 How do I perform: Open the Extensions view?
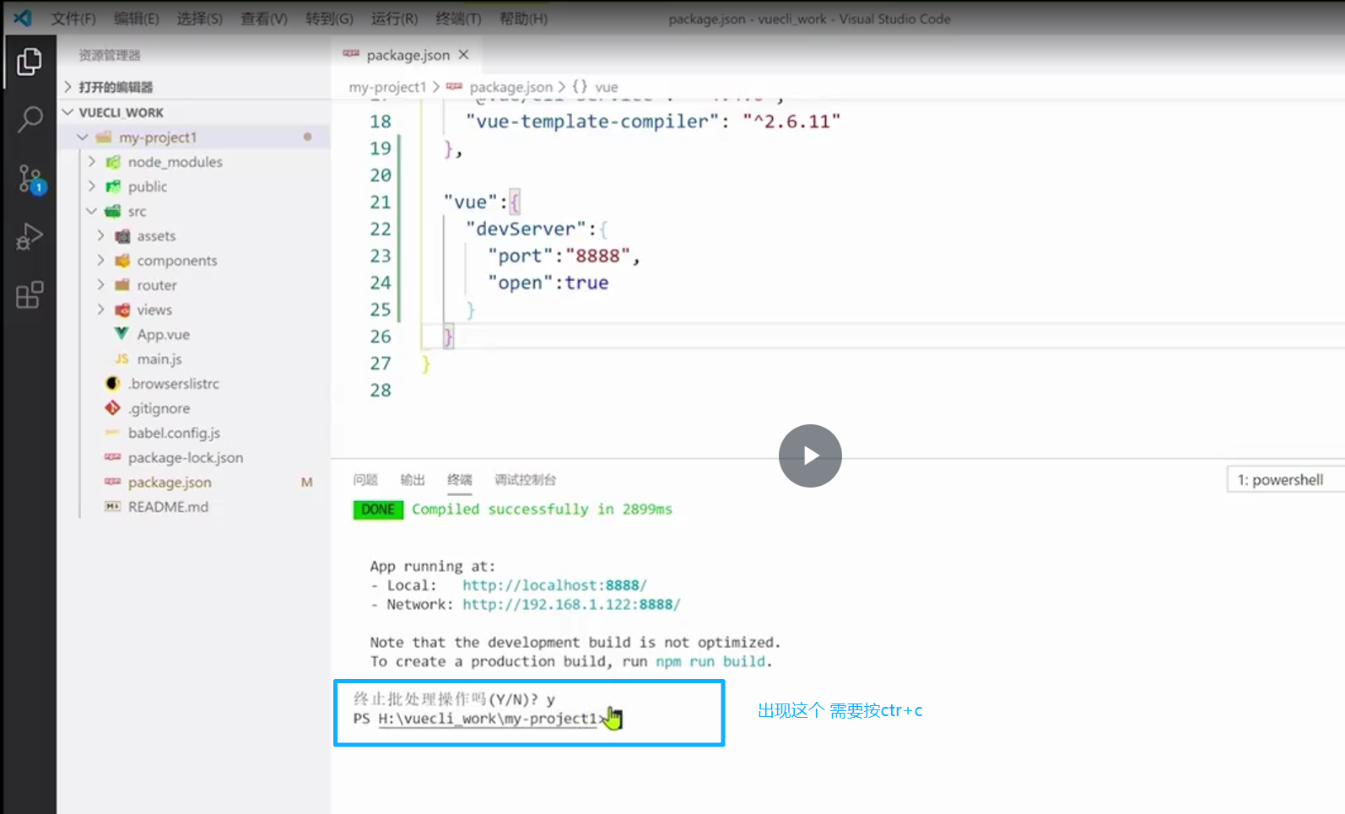(x=30, y=295)
